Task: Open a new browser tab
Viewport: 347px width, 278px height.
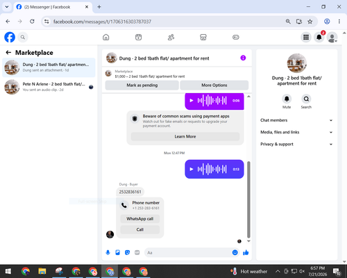Action: (x=99, y=7)
